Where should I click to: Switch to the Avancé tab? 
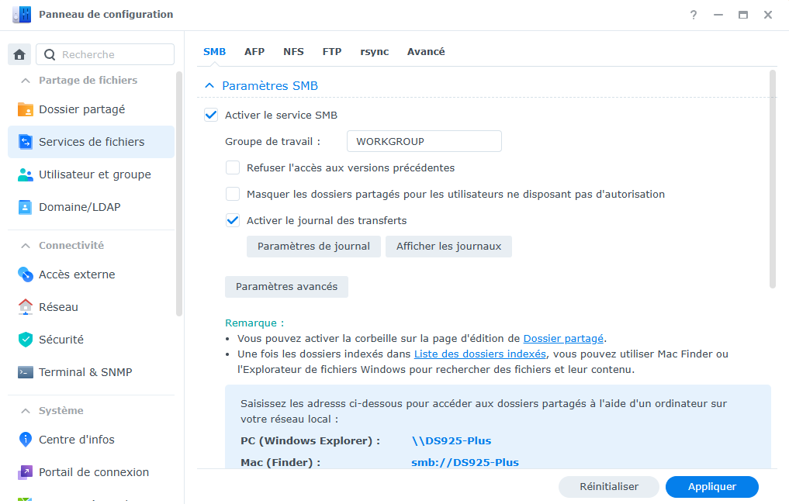[426, 52]
